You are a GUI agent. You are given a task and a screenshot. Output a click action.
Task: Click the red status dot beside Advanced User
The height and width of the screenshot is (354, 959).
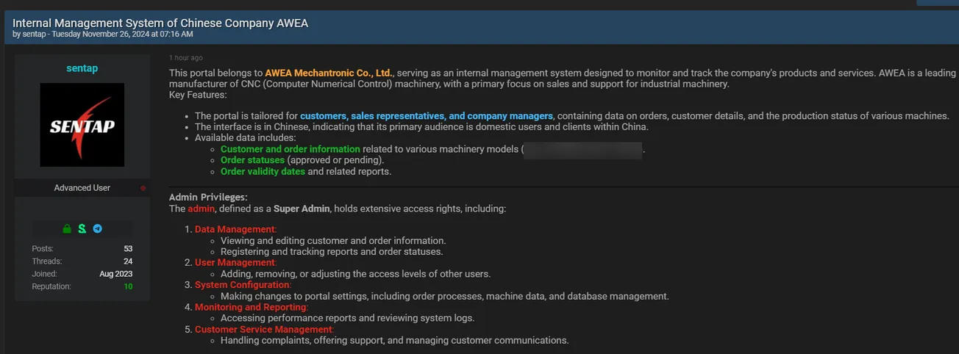click(143, 188)
